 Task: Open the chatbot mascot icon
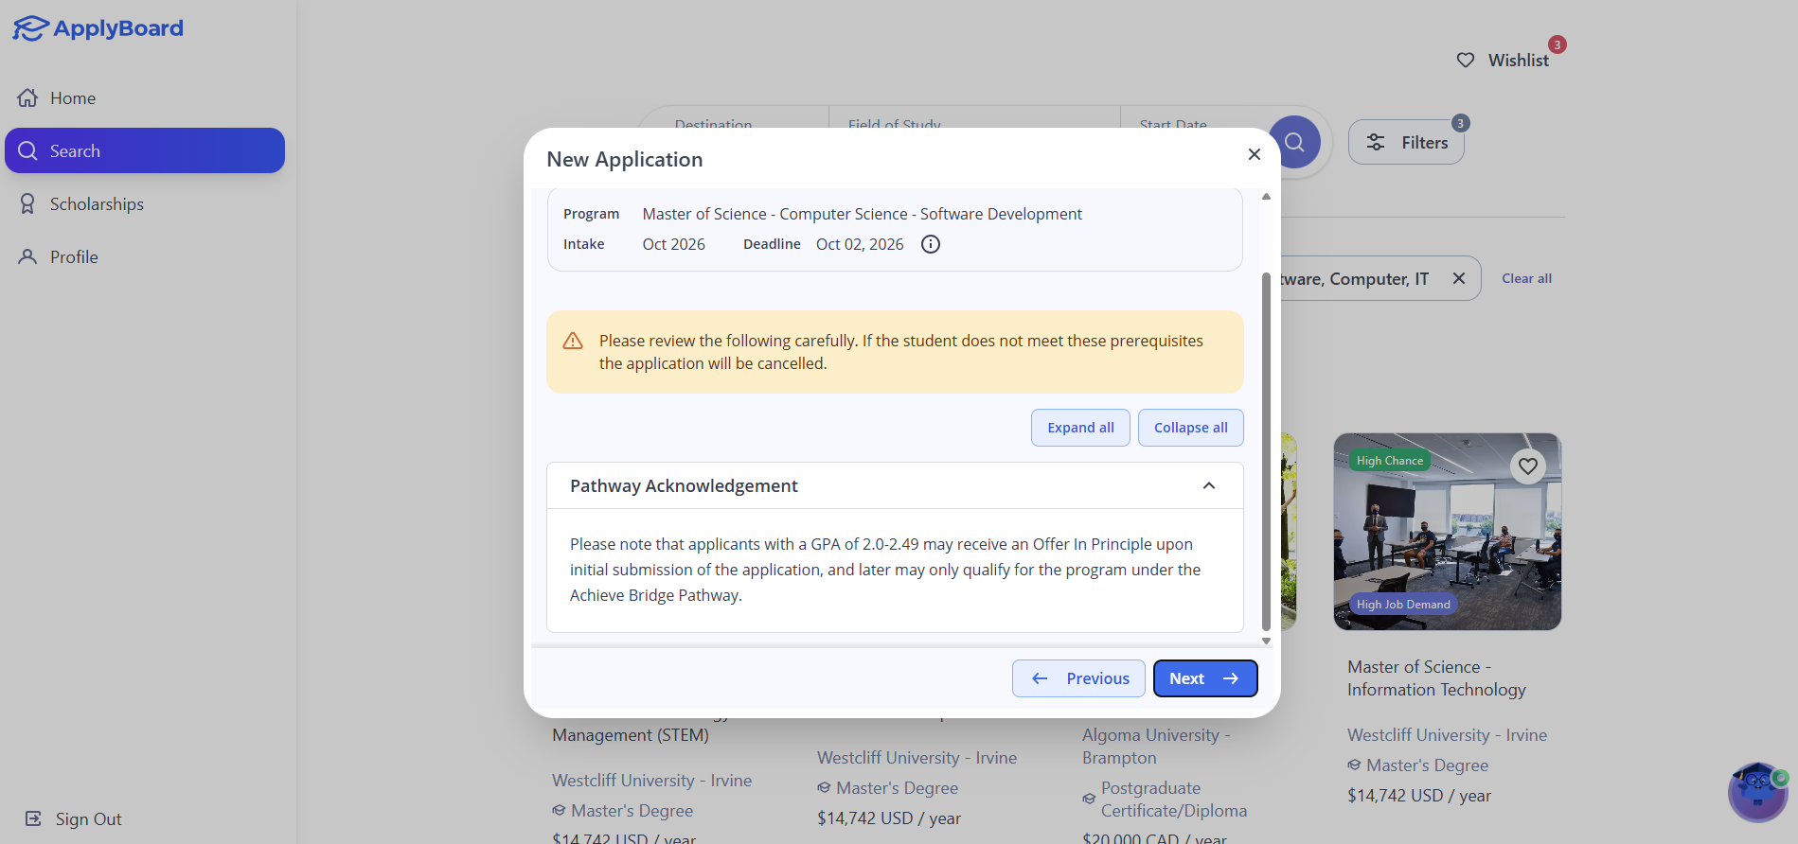click(1758, 792)
